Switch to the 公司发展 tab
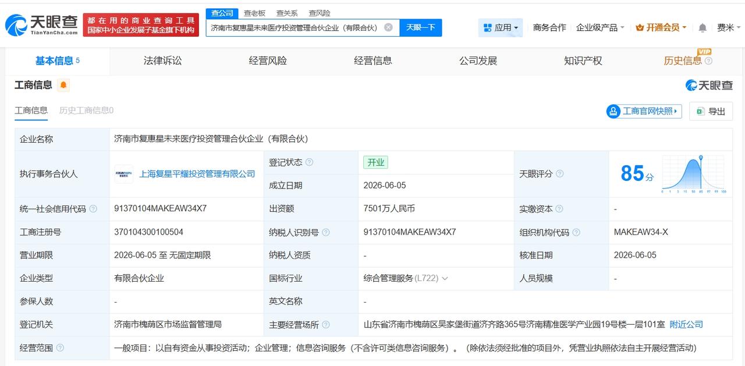The width and height of the screenshot is (745, 366). [x=478, y=61]
